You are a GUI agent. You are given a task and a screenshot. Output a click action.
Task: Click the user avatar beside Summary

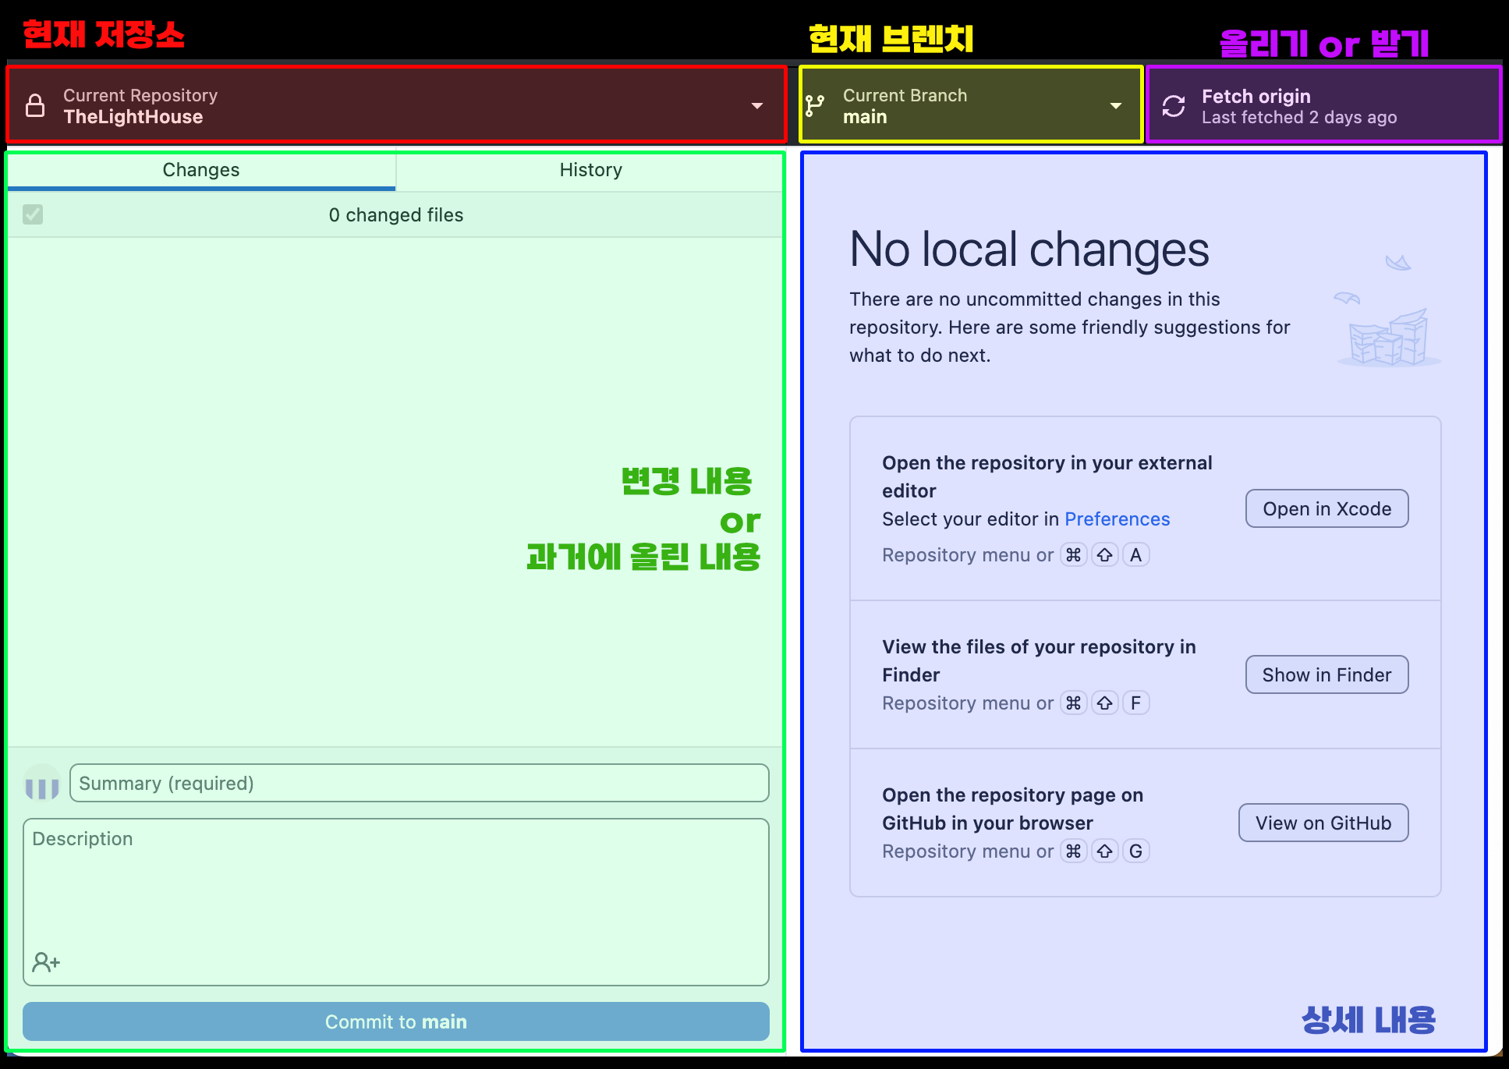click(42, 784)
